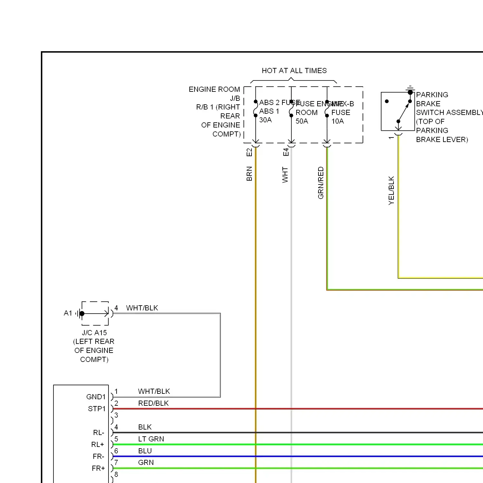The image size is (483, 483).
Task: Click the A1 ground symbol
Action: (79, 313)
